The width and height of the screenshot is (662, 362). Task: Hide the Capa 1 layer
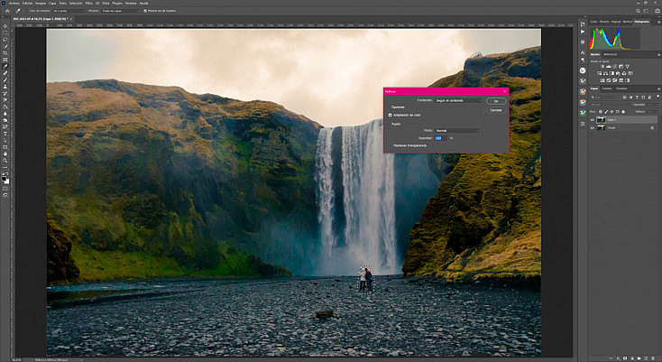point(593,120)
